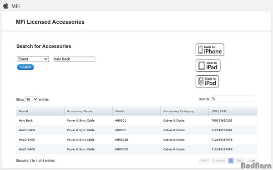Sort by the UPC/EAN column header

tap(233, 111)
